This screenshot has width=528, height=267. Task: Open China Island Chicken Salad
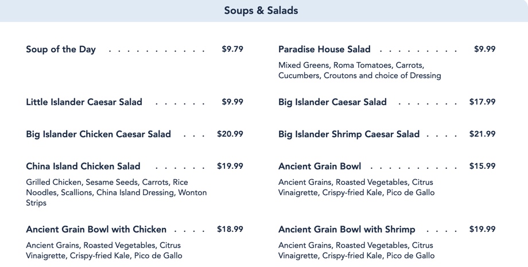[83, 167]
